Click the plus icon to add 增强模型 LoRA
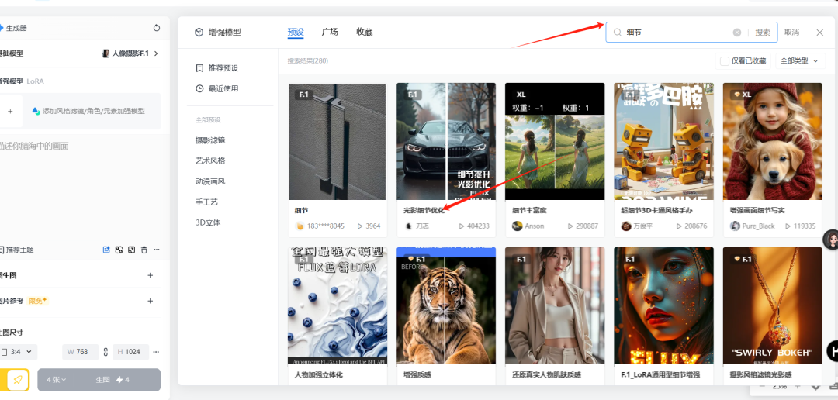This screenshot has width=838, height=400. (10, 111)
